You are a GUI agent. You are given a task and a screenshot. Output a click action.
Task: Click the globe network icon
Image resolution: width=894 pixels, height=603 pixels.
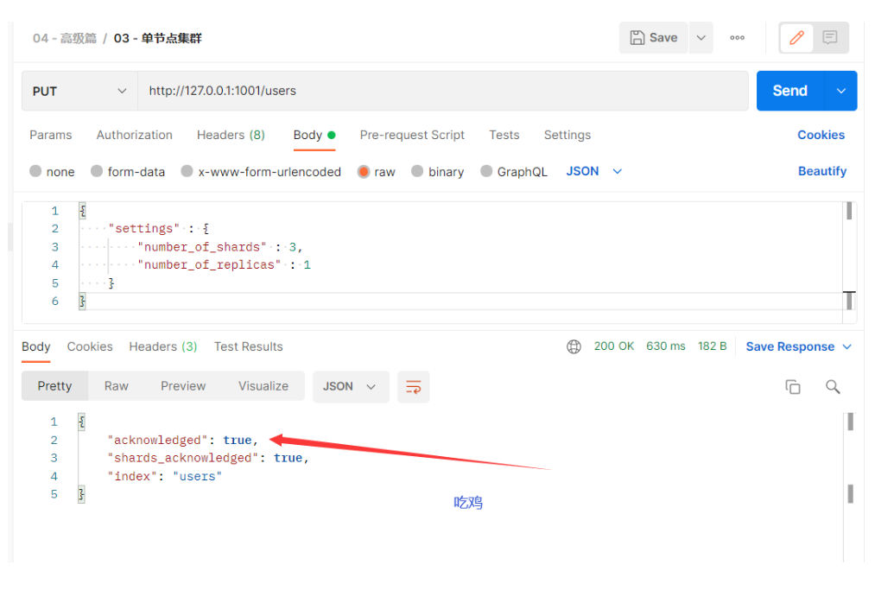pyautogui.click(x=574, y=346)
